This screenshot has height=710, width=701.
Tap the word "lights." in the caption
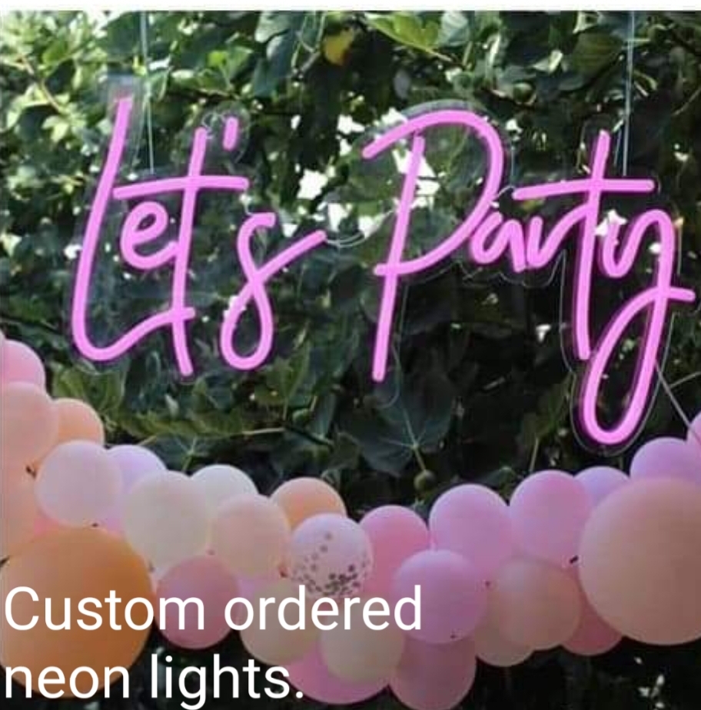(x=227, y=678)
